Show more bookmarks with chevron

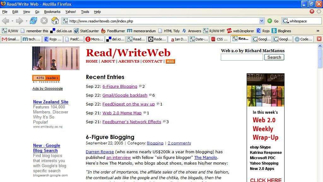tap(318, 31)
